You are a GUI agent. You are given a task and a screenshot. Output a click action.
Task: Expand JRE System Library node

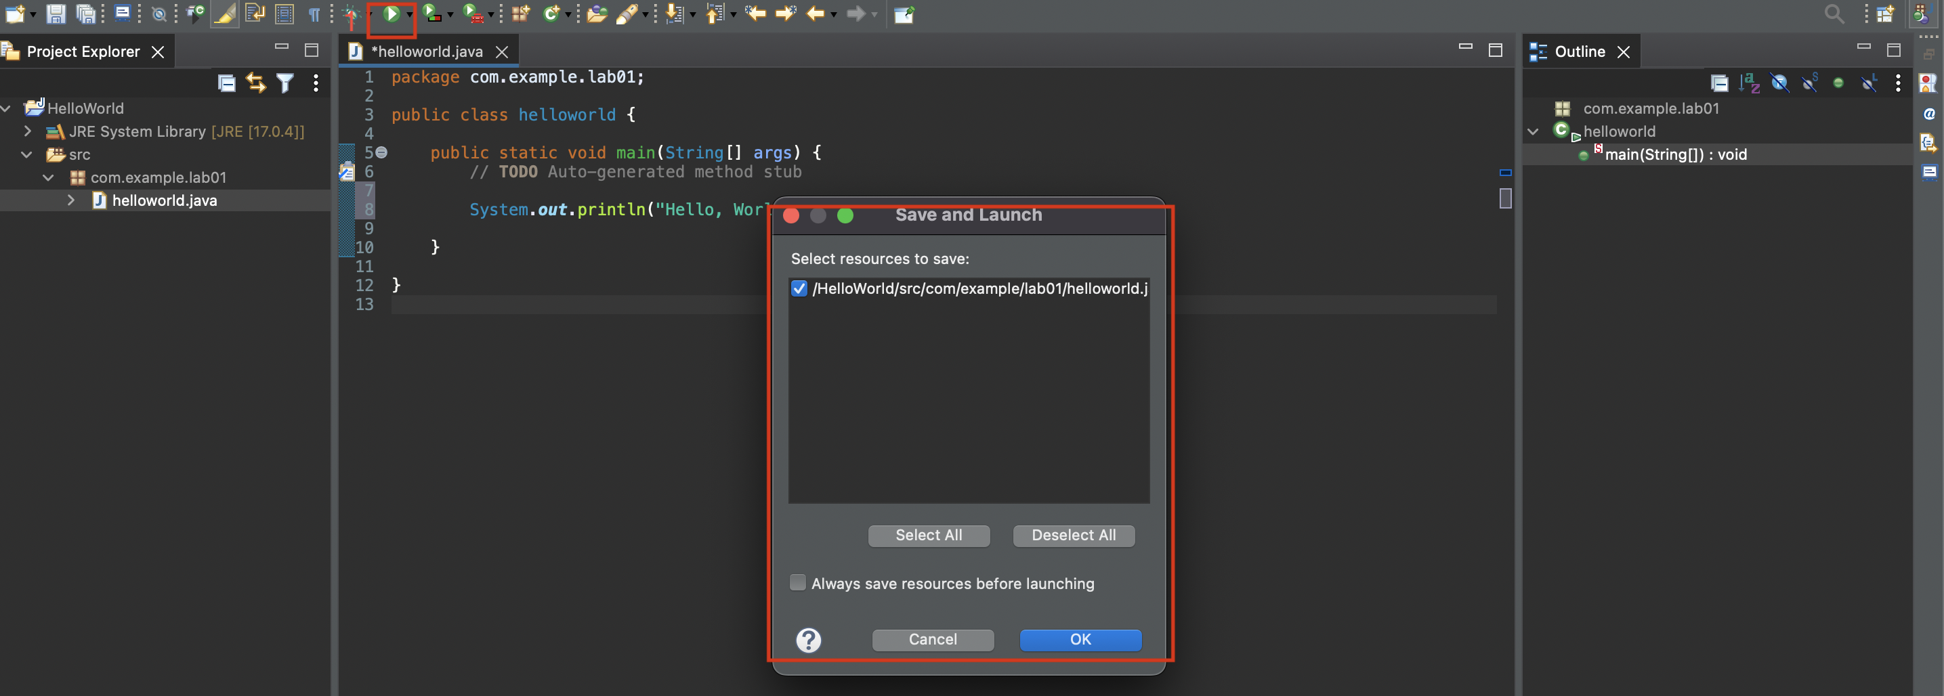pyautogui.click(x=28, y=131)
